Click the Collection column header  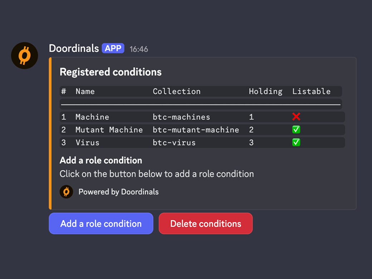[176, 91]
